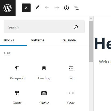Open the document Details info icon
The image size is (111, 111).
[66, 8]
